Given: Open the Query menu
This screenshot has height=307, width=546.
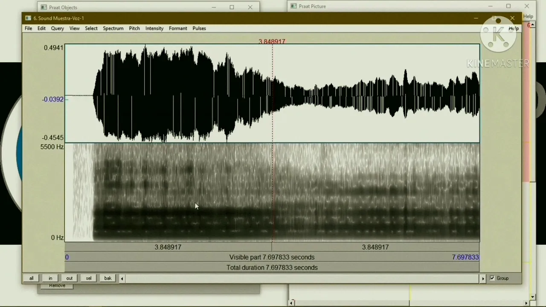Looking at the screenshot, I should [58, 29].
